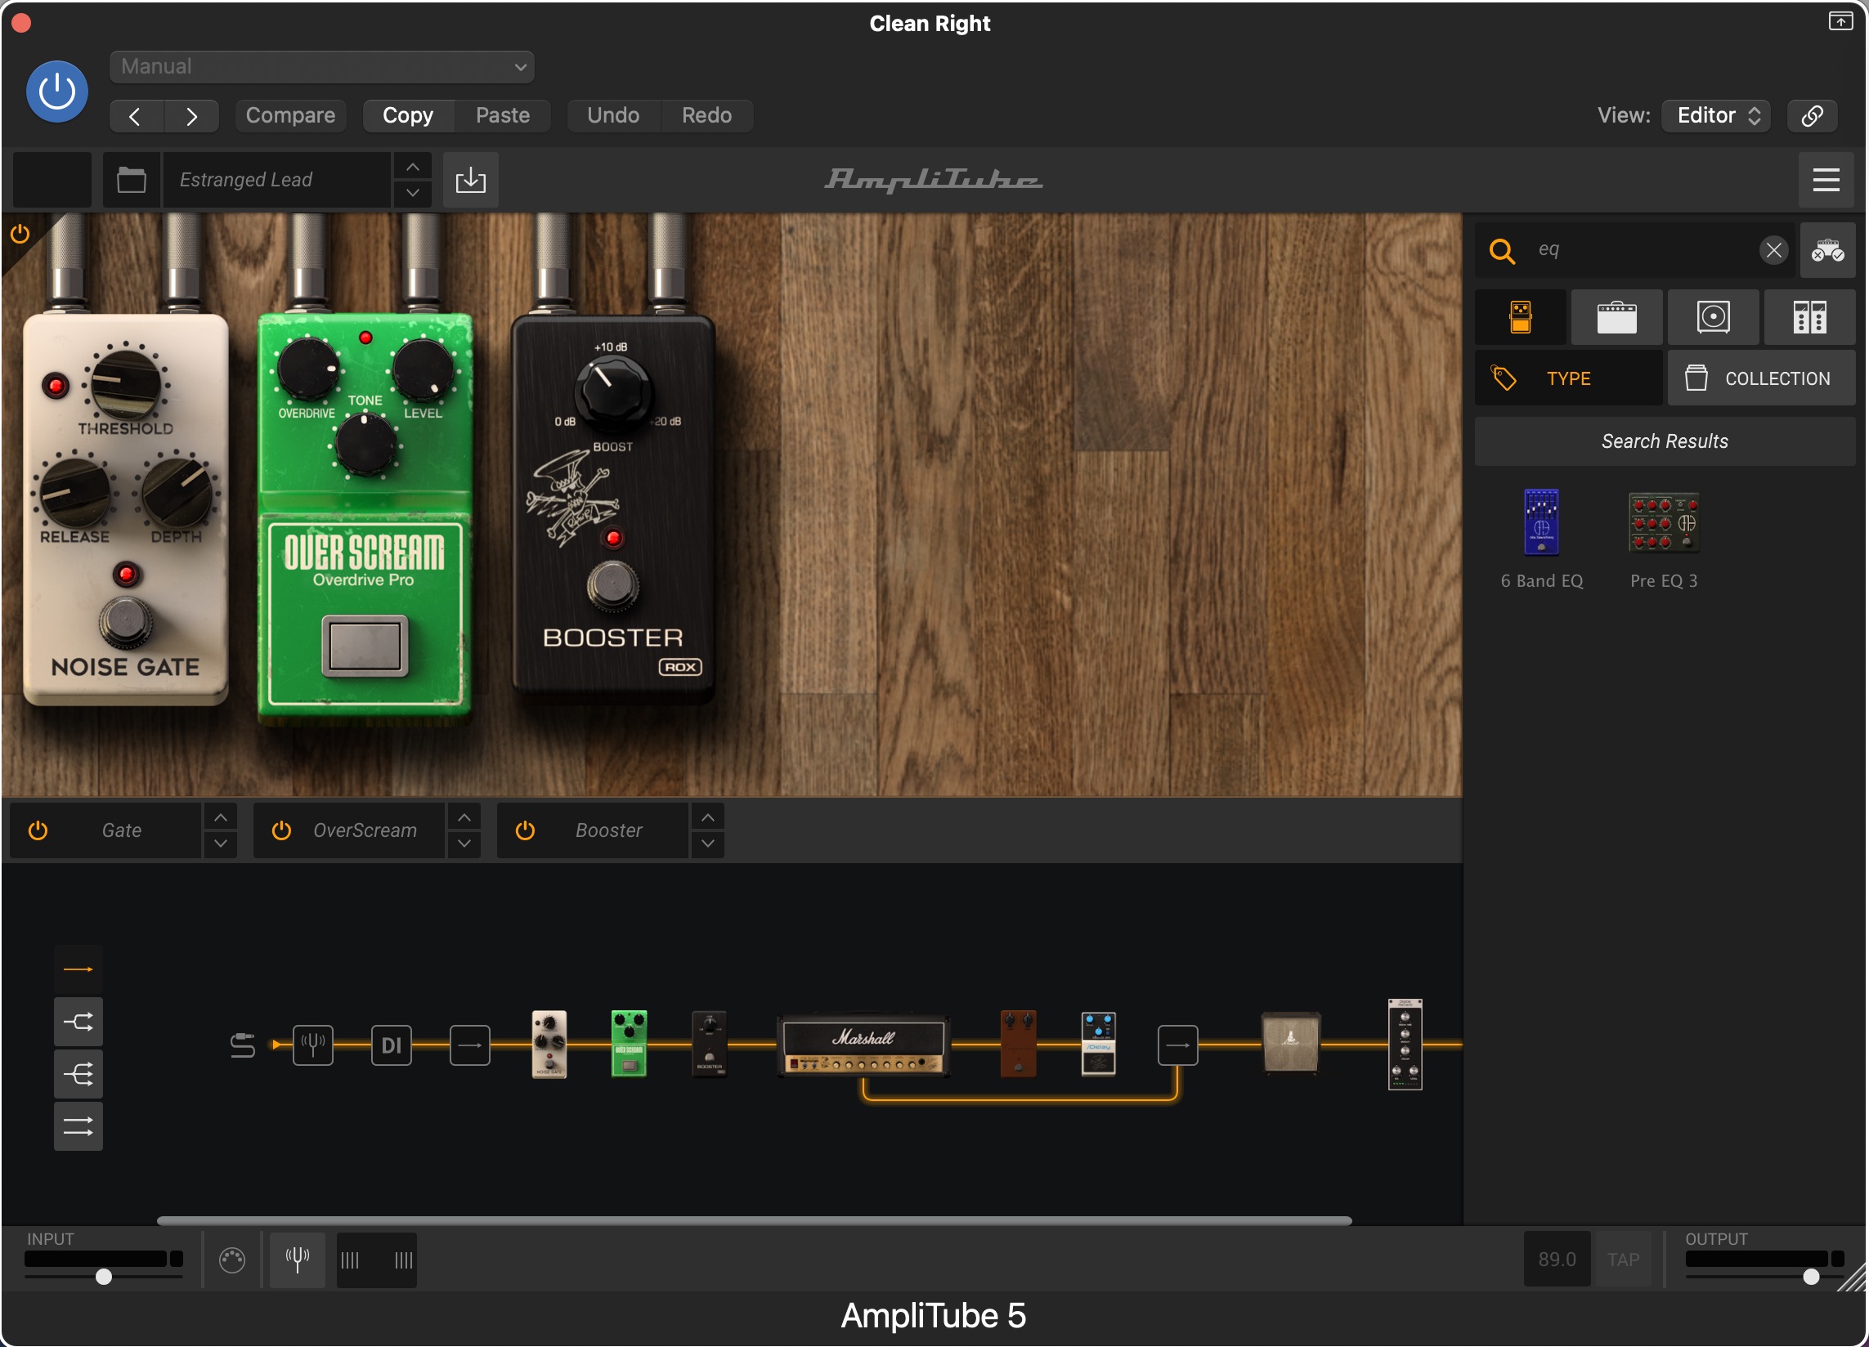The image size is (1869, 1347).
Task: Click up arrow beside Booster slot
Action: 708,817
